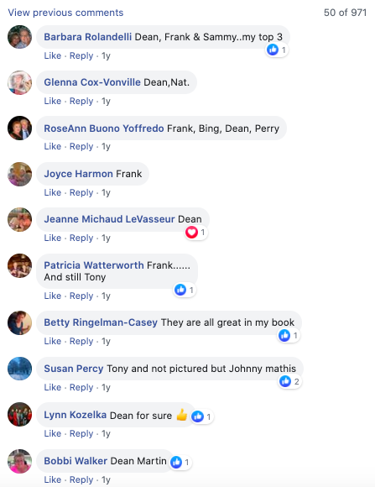Expand View previous comments
375x487 pixels.
[x=65, y=13]
